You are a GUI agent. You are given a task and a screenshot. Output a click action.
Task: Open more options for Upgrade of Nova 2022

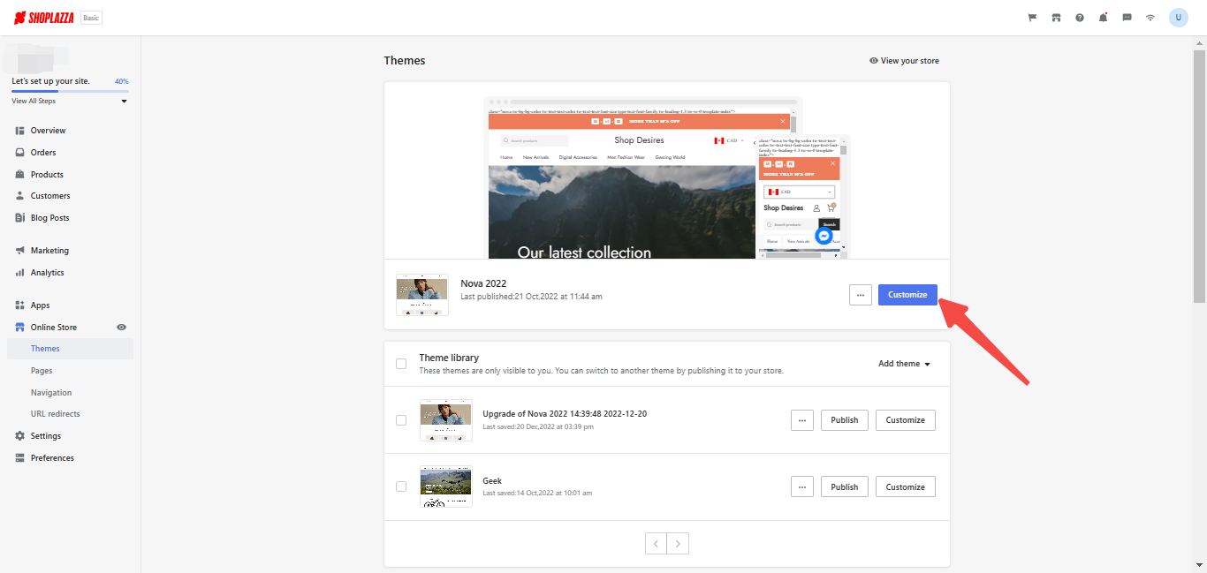pos(801,420)
